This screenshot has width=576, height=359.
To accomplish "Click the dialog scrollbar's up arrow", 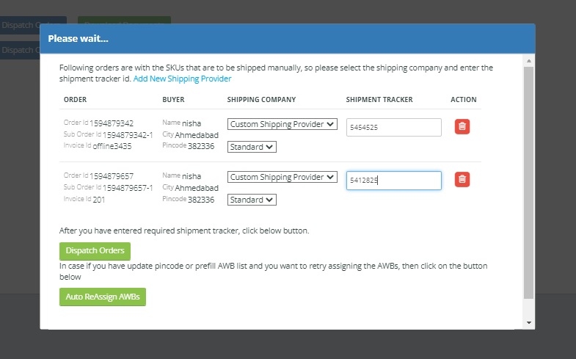I will coord(529,59).
